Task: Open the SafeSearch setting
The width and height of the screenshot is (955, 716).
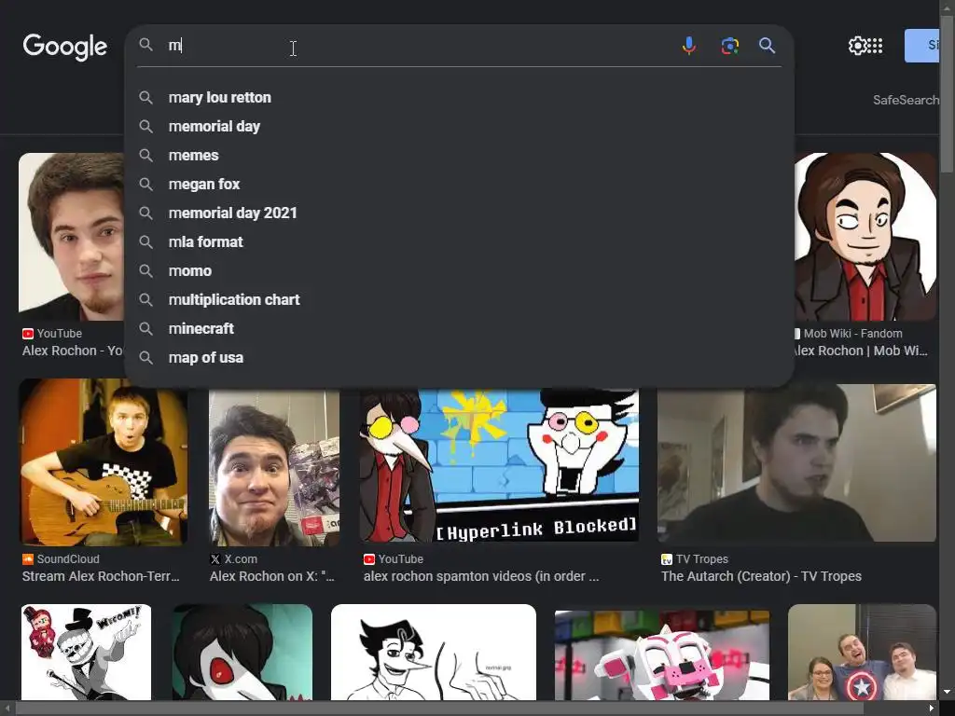Action: (906, 100)
